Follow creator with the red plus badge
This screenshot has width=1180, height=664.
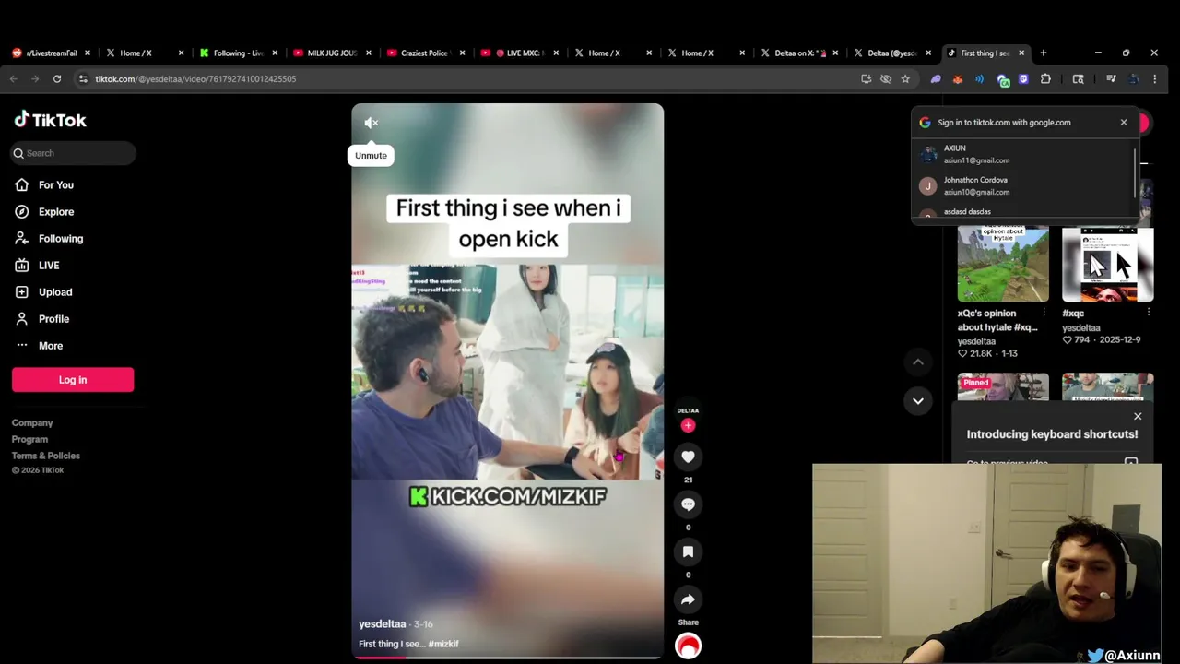688,425
